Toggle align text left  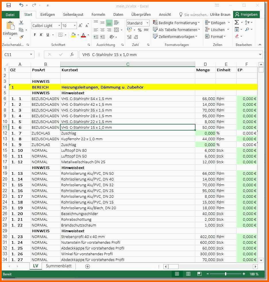click(x=96, y=30)
